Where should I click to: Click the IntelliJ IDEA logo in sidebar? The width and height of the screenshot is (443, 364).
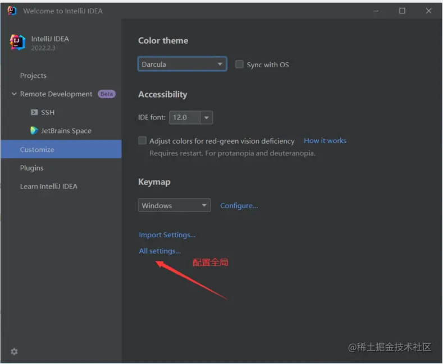[17, 42]
